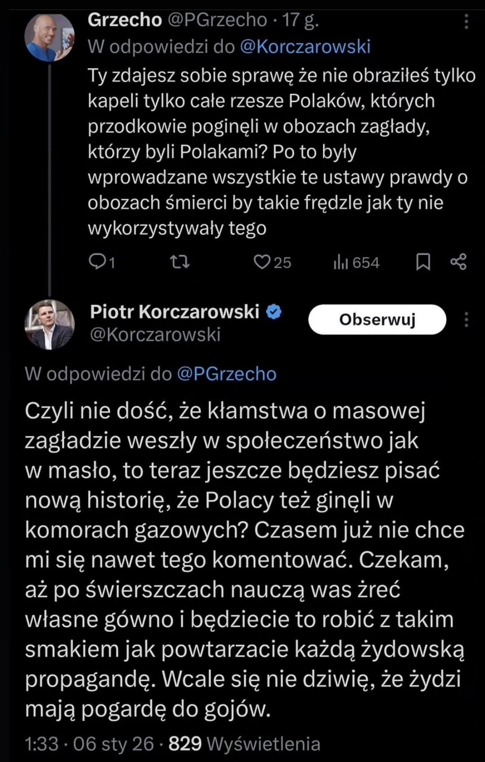The image size is (485, 762).
Task: Click the repost arrows icon
Action: point(180,262)
